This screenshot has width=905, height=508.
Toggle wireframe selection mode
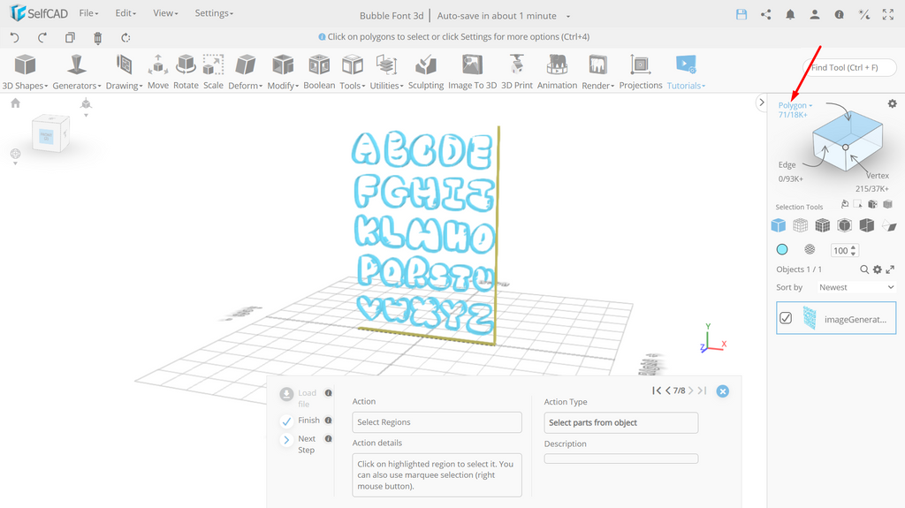(x=800, y=225)
